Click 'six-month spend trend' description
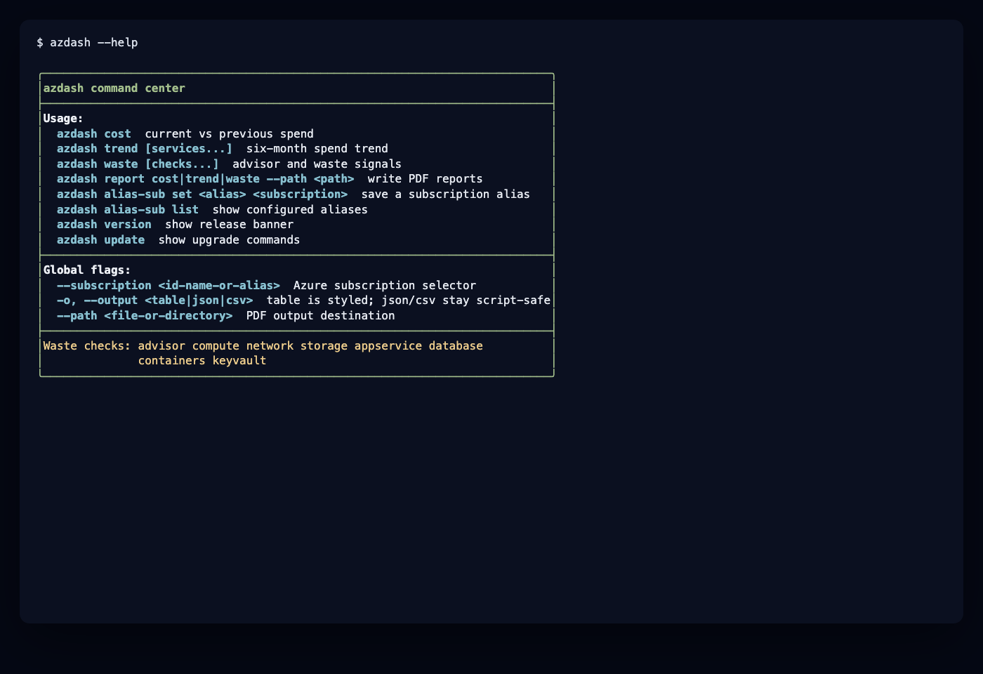983x674 pixels. coord(317,148)
